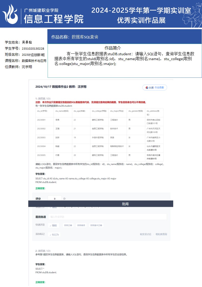Click the pencil icon in 快速评语 编辑
The image size is (202, 287).
point(50,226)
